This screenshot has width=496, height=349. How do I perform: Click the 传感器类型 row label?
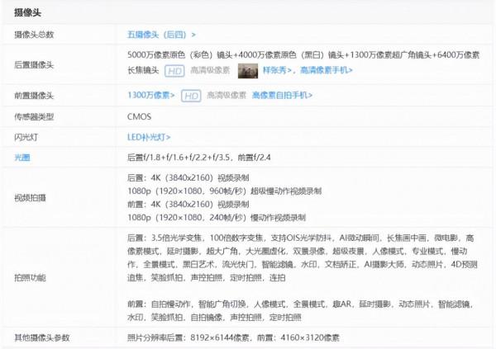(x=34, y=116)
